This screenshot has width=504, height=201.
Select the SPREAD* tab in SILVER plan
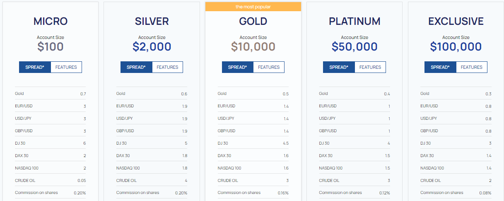pyautogui.click(x=136, y=67)
